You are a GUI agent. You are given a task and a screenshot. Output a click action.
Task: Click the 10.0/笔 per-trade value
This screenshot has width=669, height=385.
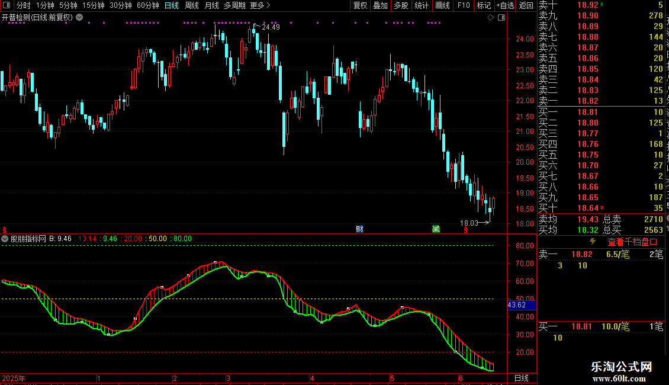pos(616,326)
